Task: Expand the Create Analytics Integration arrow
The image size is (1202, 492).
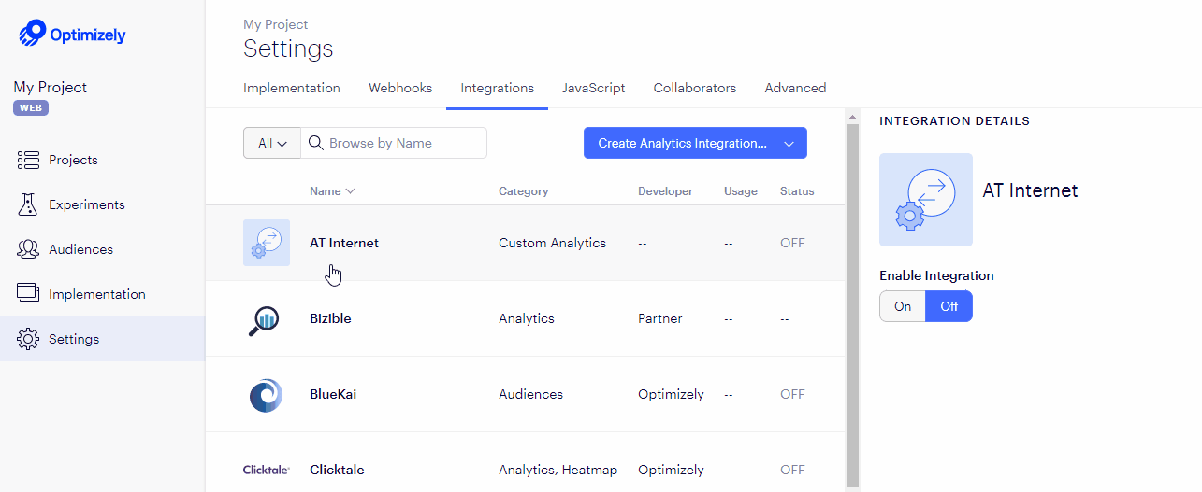Action: (x=789, y=144)
